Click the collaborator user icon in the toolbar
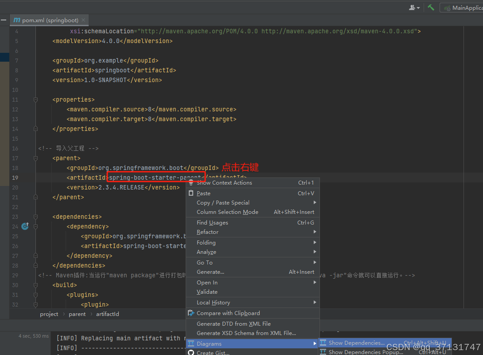The width and height of the screenshot is (483, 355). pos(412,8)
